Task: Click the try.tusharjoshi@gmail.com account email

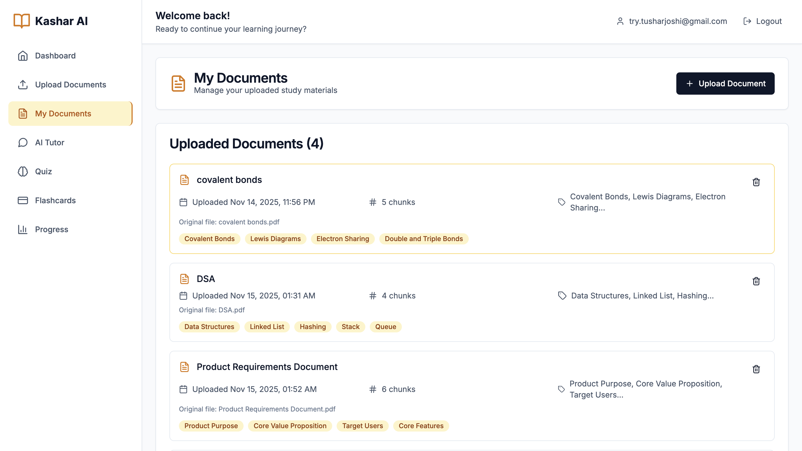Action: click(x=678, y=21)
